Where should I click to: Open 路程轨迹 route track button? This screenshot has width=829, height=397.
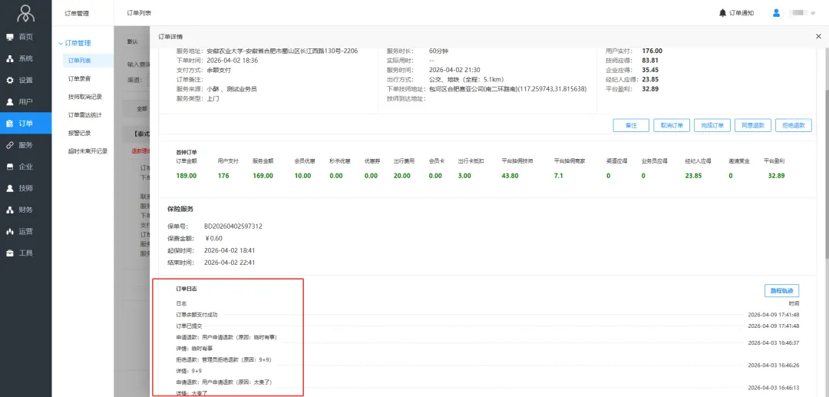pyautogui.click(x=782, y=291)
